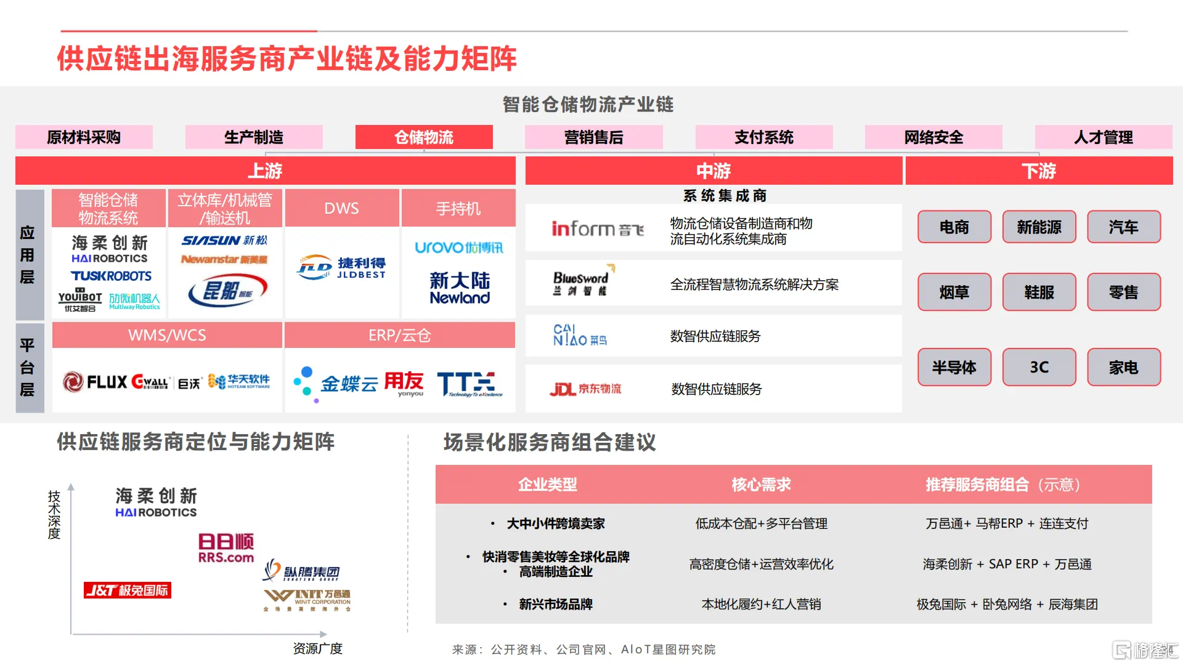This screenshot has width=1183, height=665.
Task: Select the 3C button
Action: click(1039, 367)
